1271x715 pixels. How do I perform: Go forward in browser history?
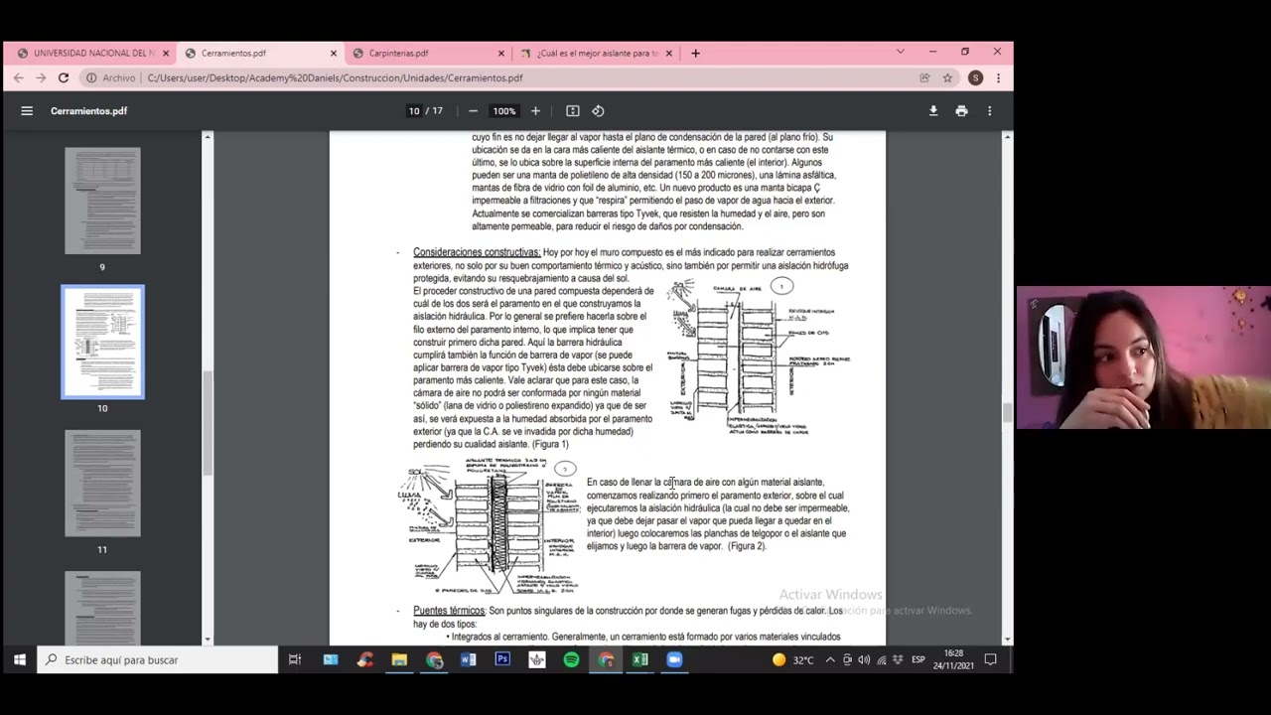click(x=41, y=77)
